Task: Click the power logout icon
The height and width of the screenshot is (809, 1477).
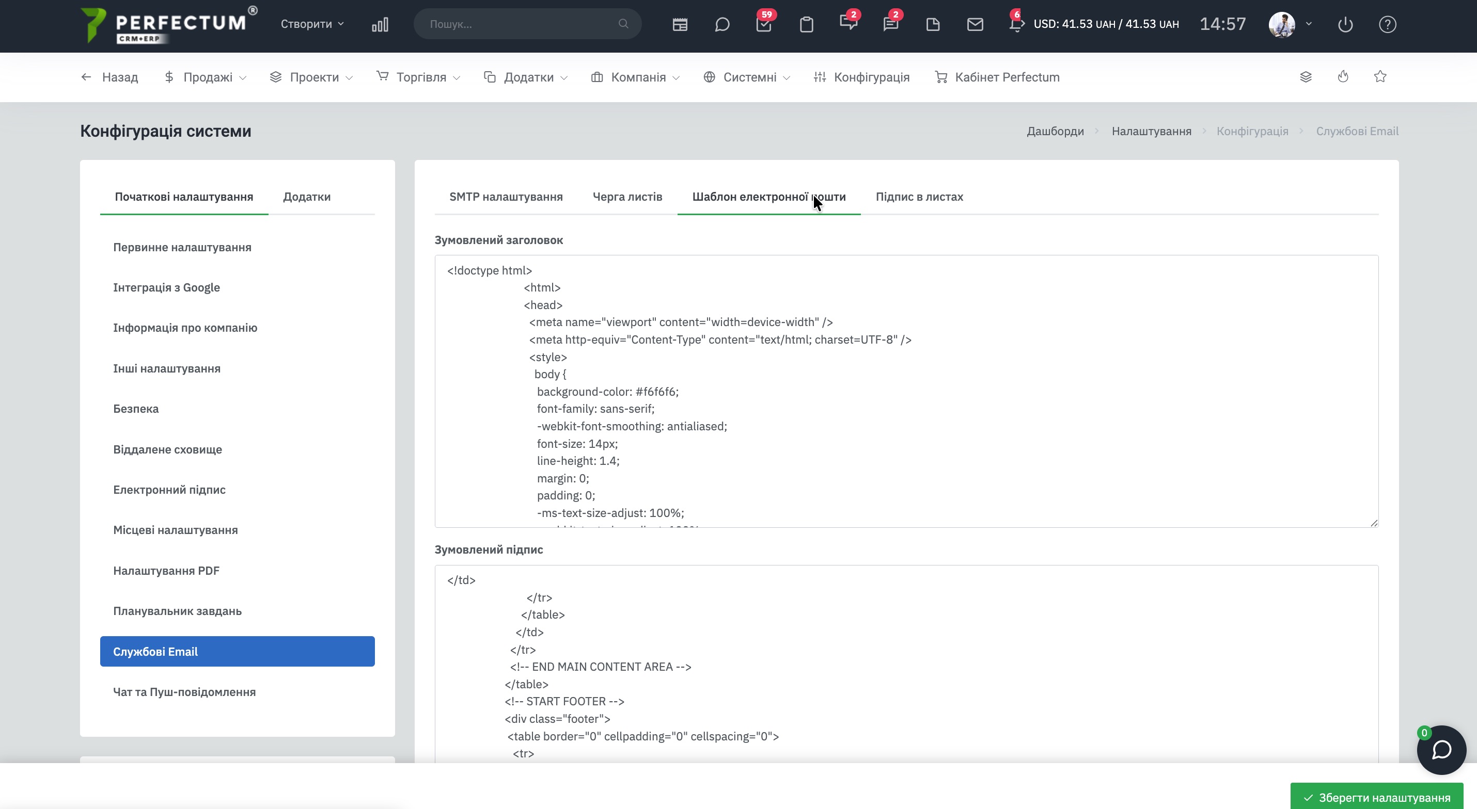Action: [1345, 25]
